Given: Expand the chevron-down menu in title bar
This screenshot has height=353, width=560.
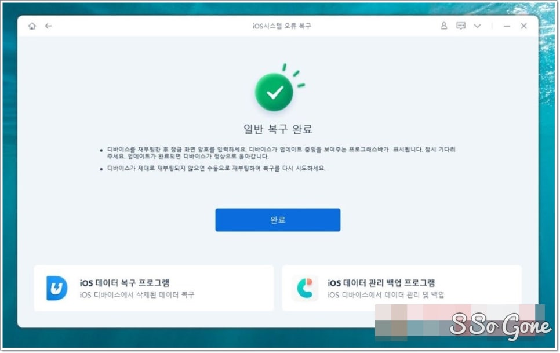Looking at the screenshot, I should [x=478, y=26].
